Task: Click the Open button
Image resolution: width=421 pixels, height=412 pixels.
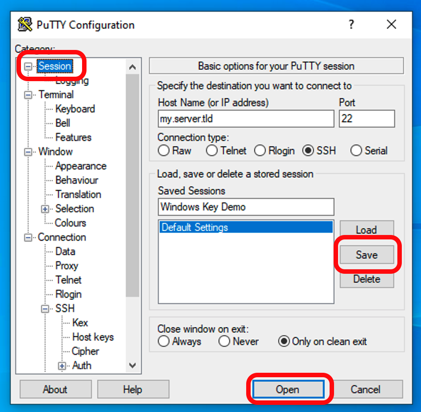Action: tap(288, 389)
